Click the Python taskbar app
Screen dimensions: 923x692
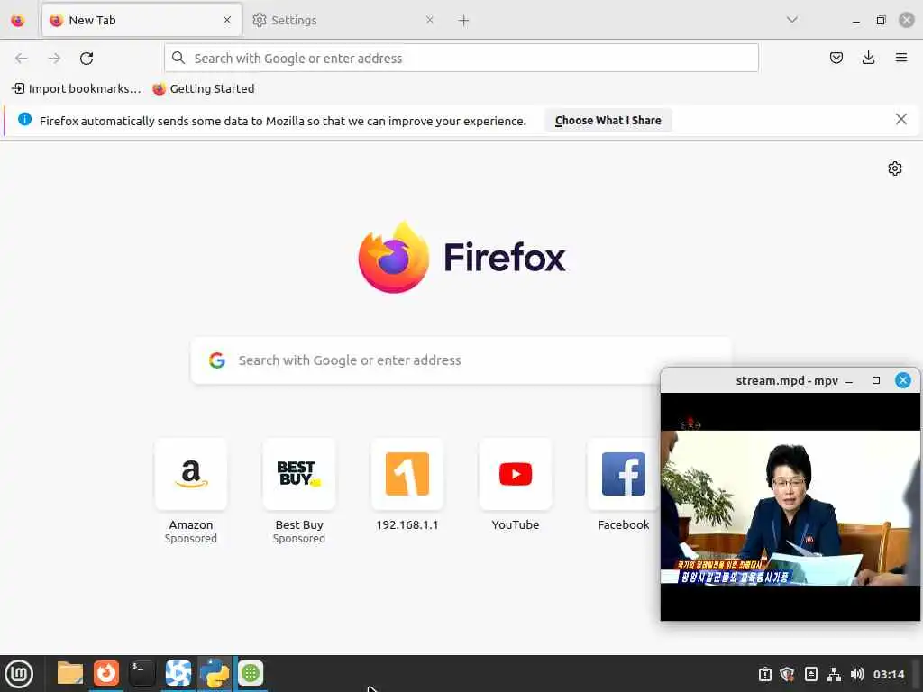pyautogui.click(x=215, y=673)
